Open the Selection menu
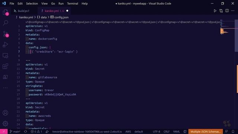This screenshot has width=238, height=134. [x=32, y=3]
